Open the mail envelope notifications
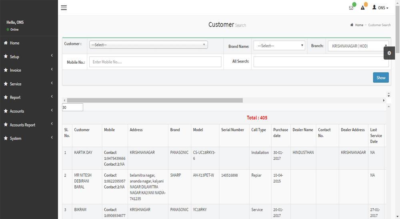The height and width of the screenshot is (219, 400). tap(351, 8)
